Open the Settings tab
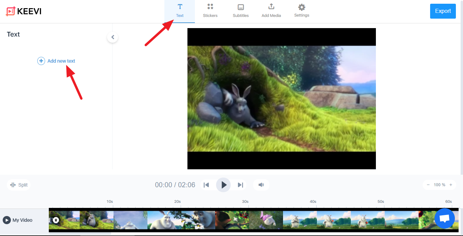Viewport: 463px width, 236px height. pyautogui.click(x=302, y=11)
